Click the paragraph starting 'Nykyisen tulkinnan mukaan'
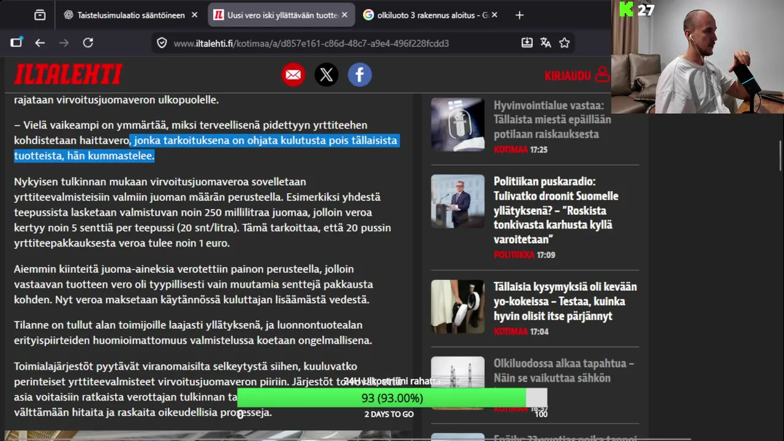Screen dimensions: 784x441 tap(202, 213)
